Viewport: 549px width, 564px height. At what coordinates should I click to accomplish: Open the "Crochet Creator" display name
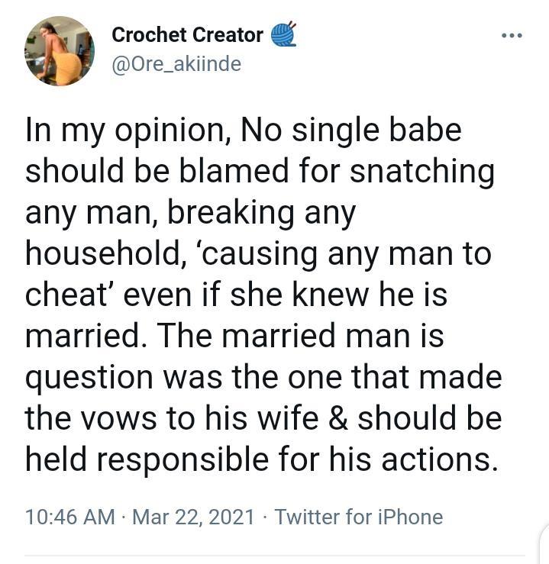(x=187, y=34)
